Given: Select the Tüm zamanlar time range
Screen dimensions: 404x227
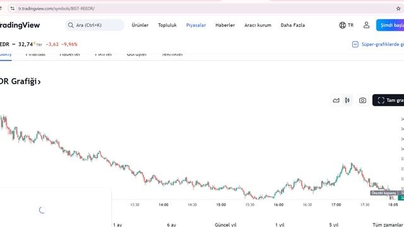Looking at the screenshot, I should click(x=388, y=224).
